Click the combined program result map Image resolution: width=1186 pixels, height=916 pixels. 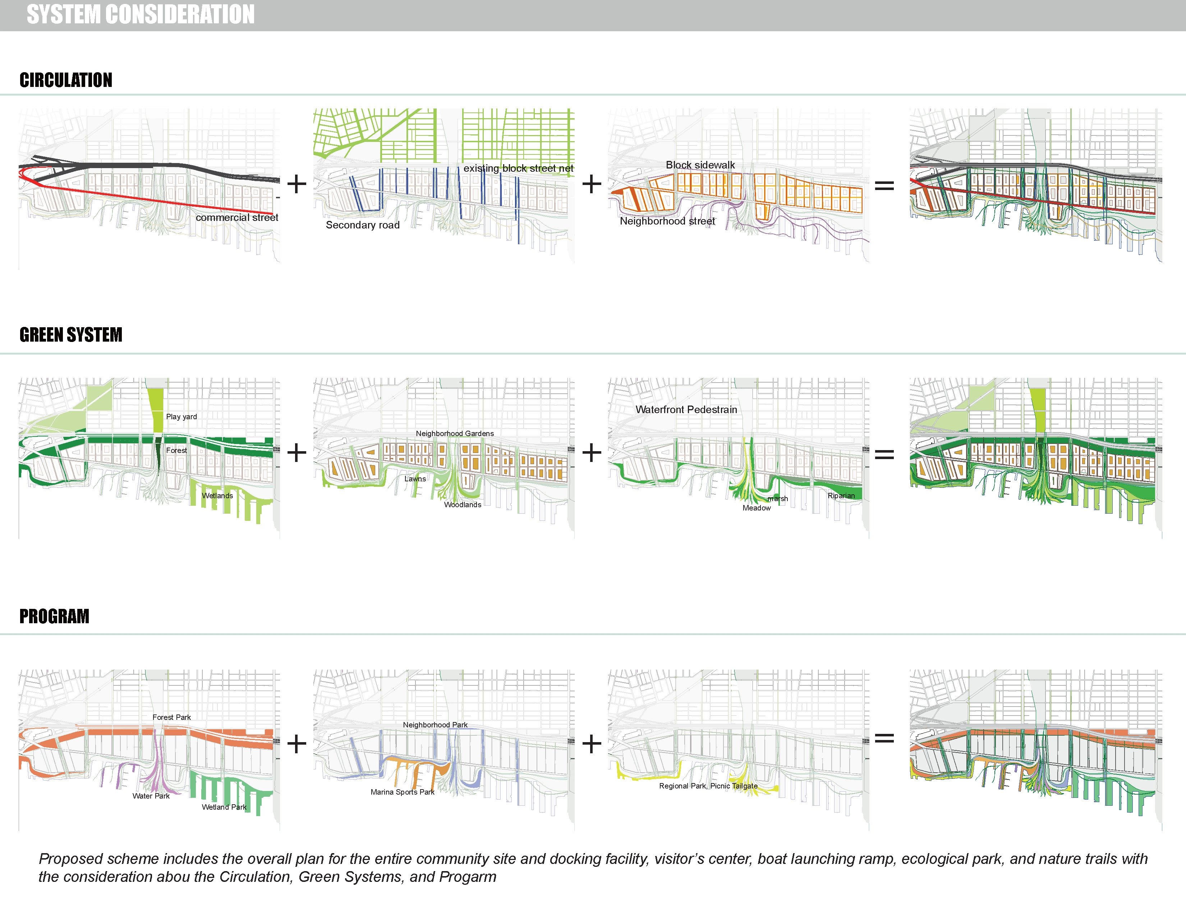(1036, 750)
